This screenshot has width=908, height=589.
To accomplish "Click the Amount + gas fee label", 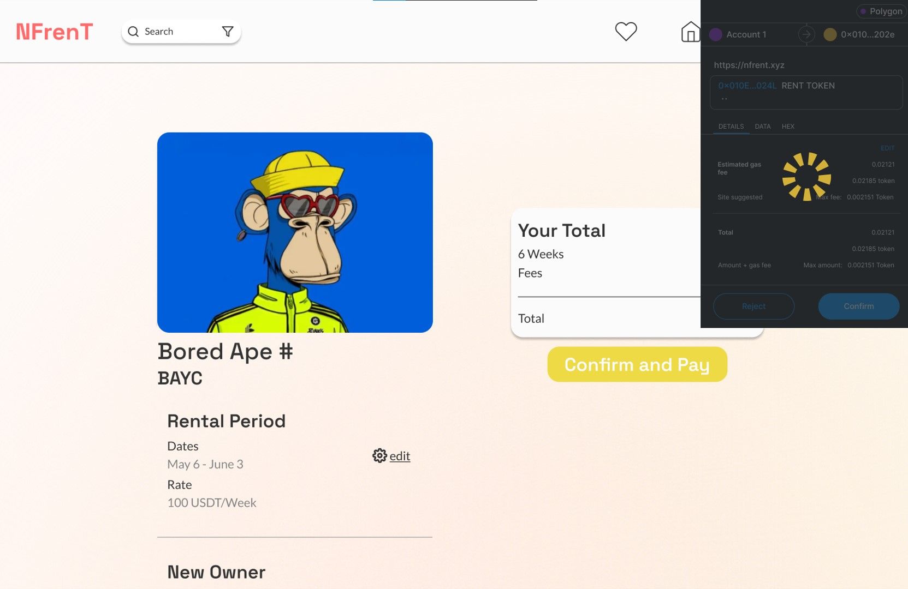I will point(744,266).
